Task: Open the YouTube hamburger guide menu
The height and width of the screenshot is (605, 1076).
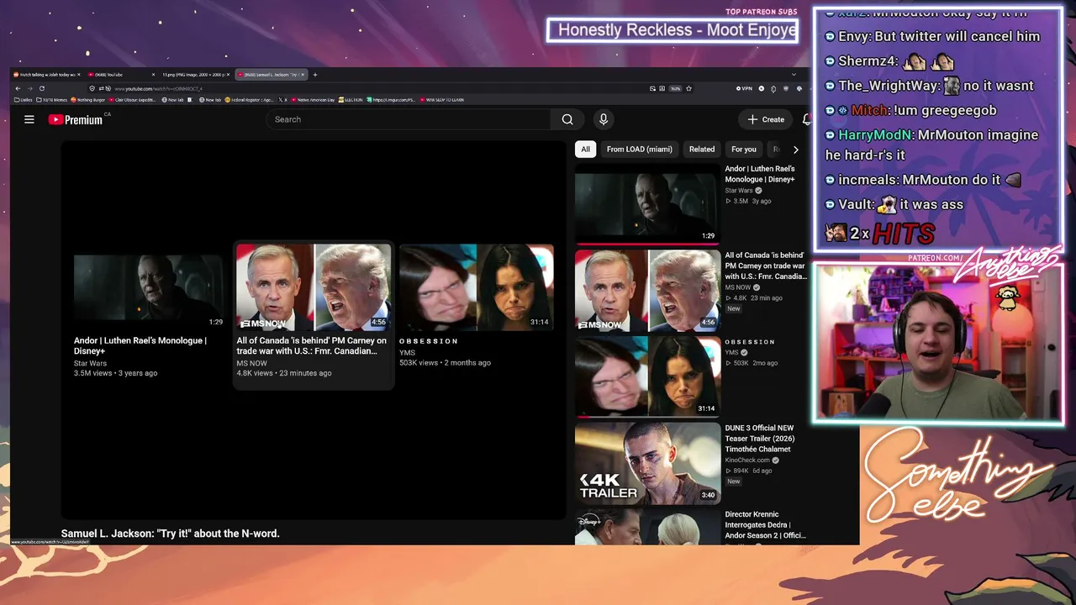Action: tap(29, 119)
